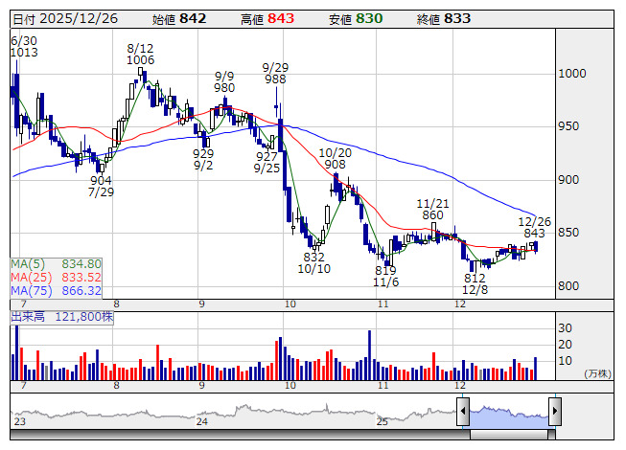
Task: Click the 日付 2025/12/26 date header
Action: (65, 19)
